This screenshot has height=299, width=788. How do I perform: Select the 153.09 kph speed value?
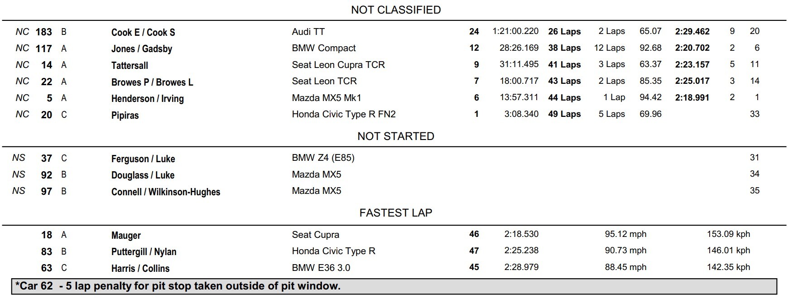pyautogui.click(x=728, y=234)
